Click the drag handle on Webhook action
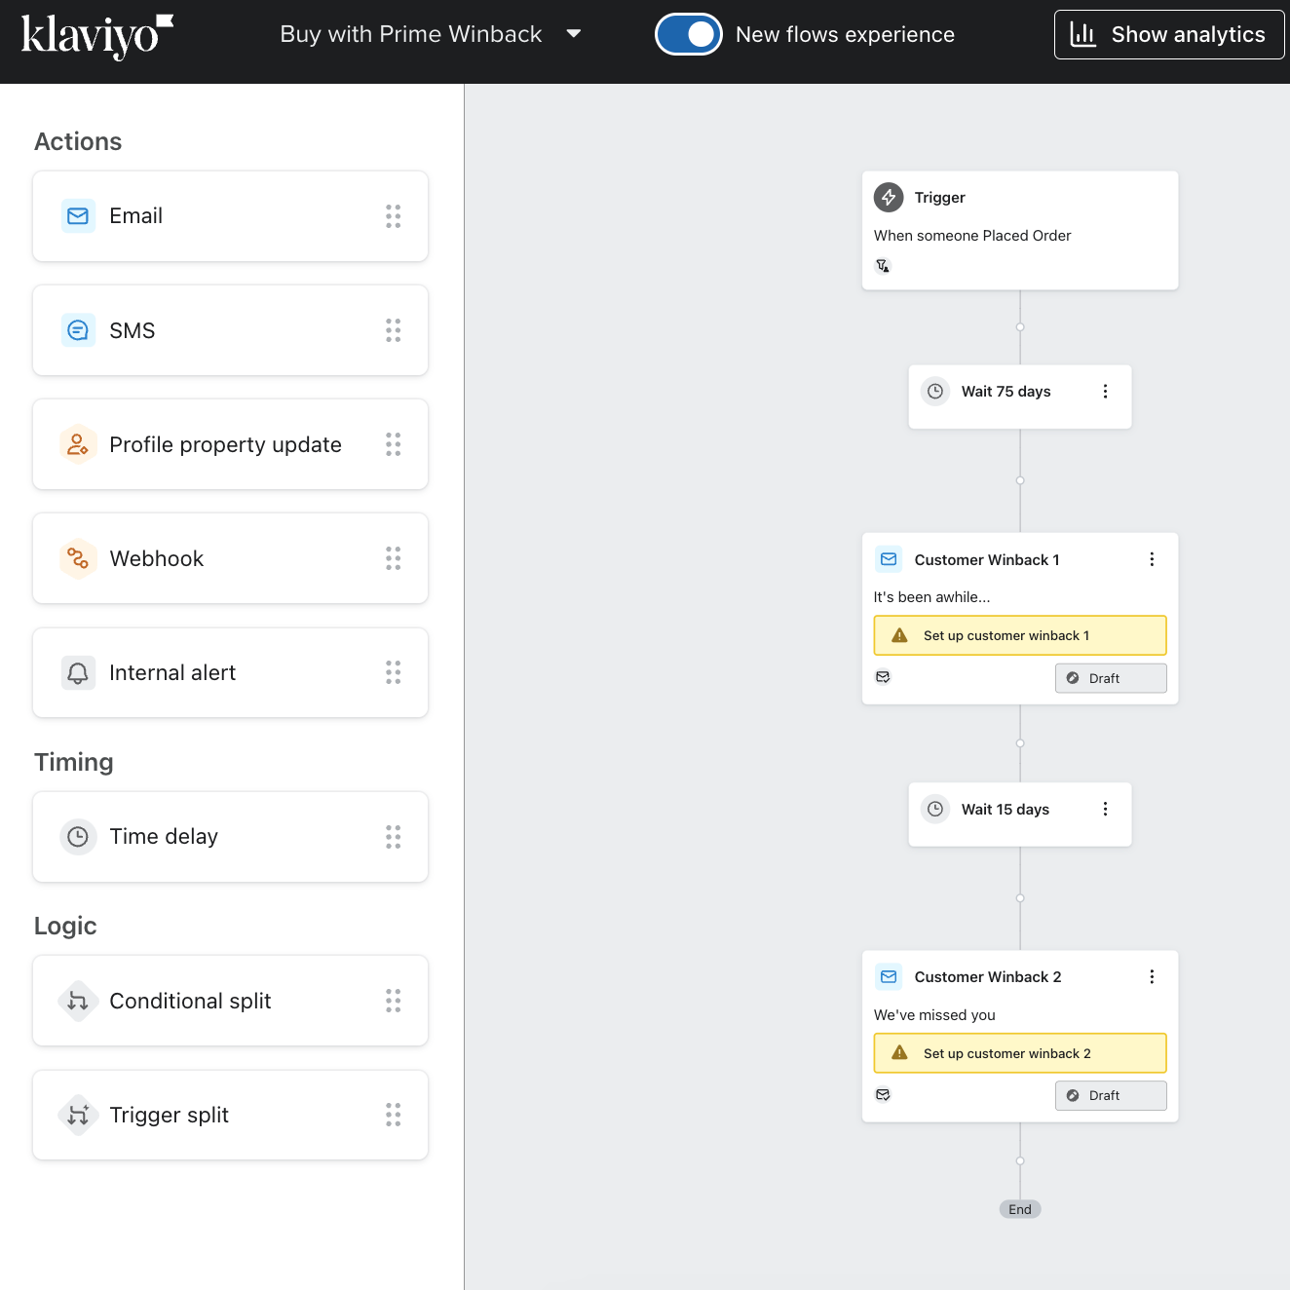 (x=393, y=558)
